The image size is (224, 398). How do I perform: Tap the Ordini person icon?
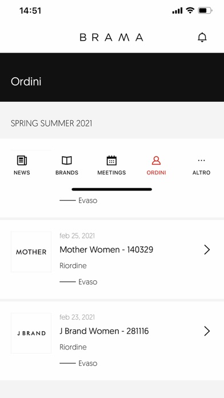(156, 161)
